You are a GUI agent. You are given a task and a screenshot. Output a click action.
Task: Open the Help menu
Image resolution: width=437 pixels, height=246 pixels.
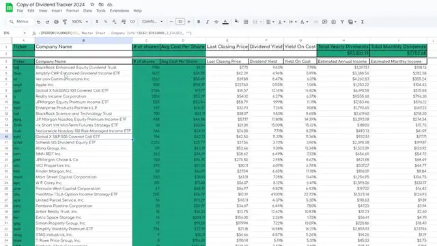click(x=137, y=11)
